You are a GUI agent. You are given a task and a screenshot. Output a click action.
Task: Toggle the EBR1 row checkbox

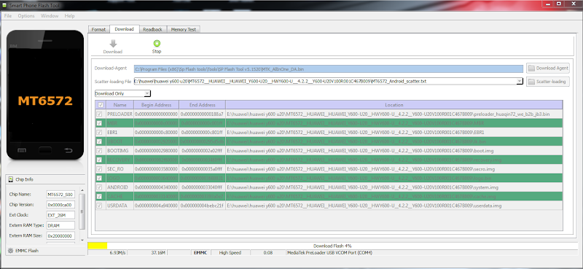coord(99,132)
